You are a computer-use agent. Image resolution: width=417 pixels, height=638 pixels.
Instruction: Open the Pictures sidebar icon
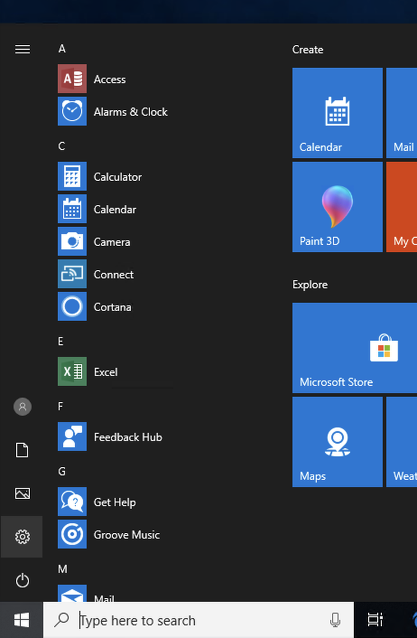23,493
